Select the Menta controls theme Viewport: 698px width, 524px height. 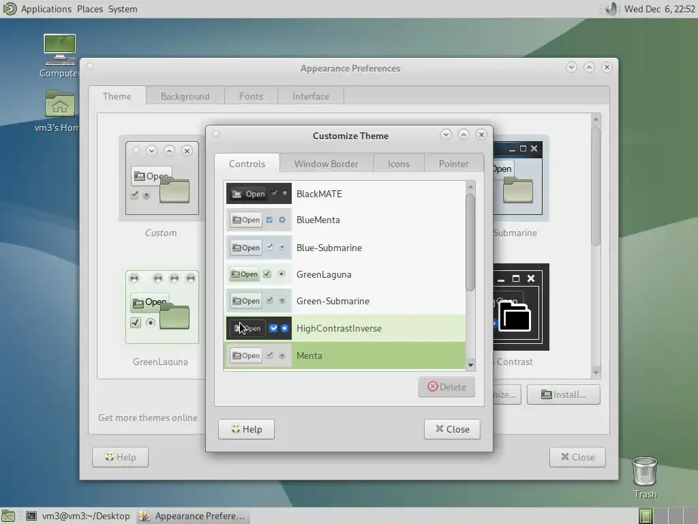coord(344,355)
